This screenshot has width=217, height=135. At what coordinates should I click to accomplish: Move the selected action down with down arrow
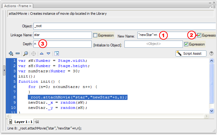click(48, 53)
